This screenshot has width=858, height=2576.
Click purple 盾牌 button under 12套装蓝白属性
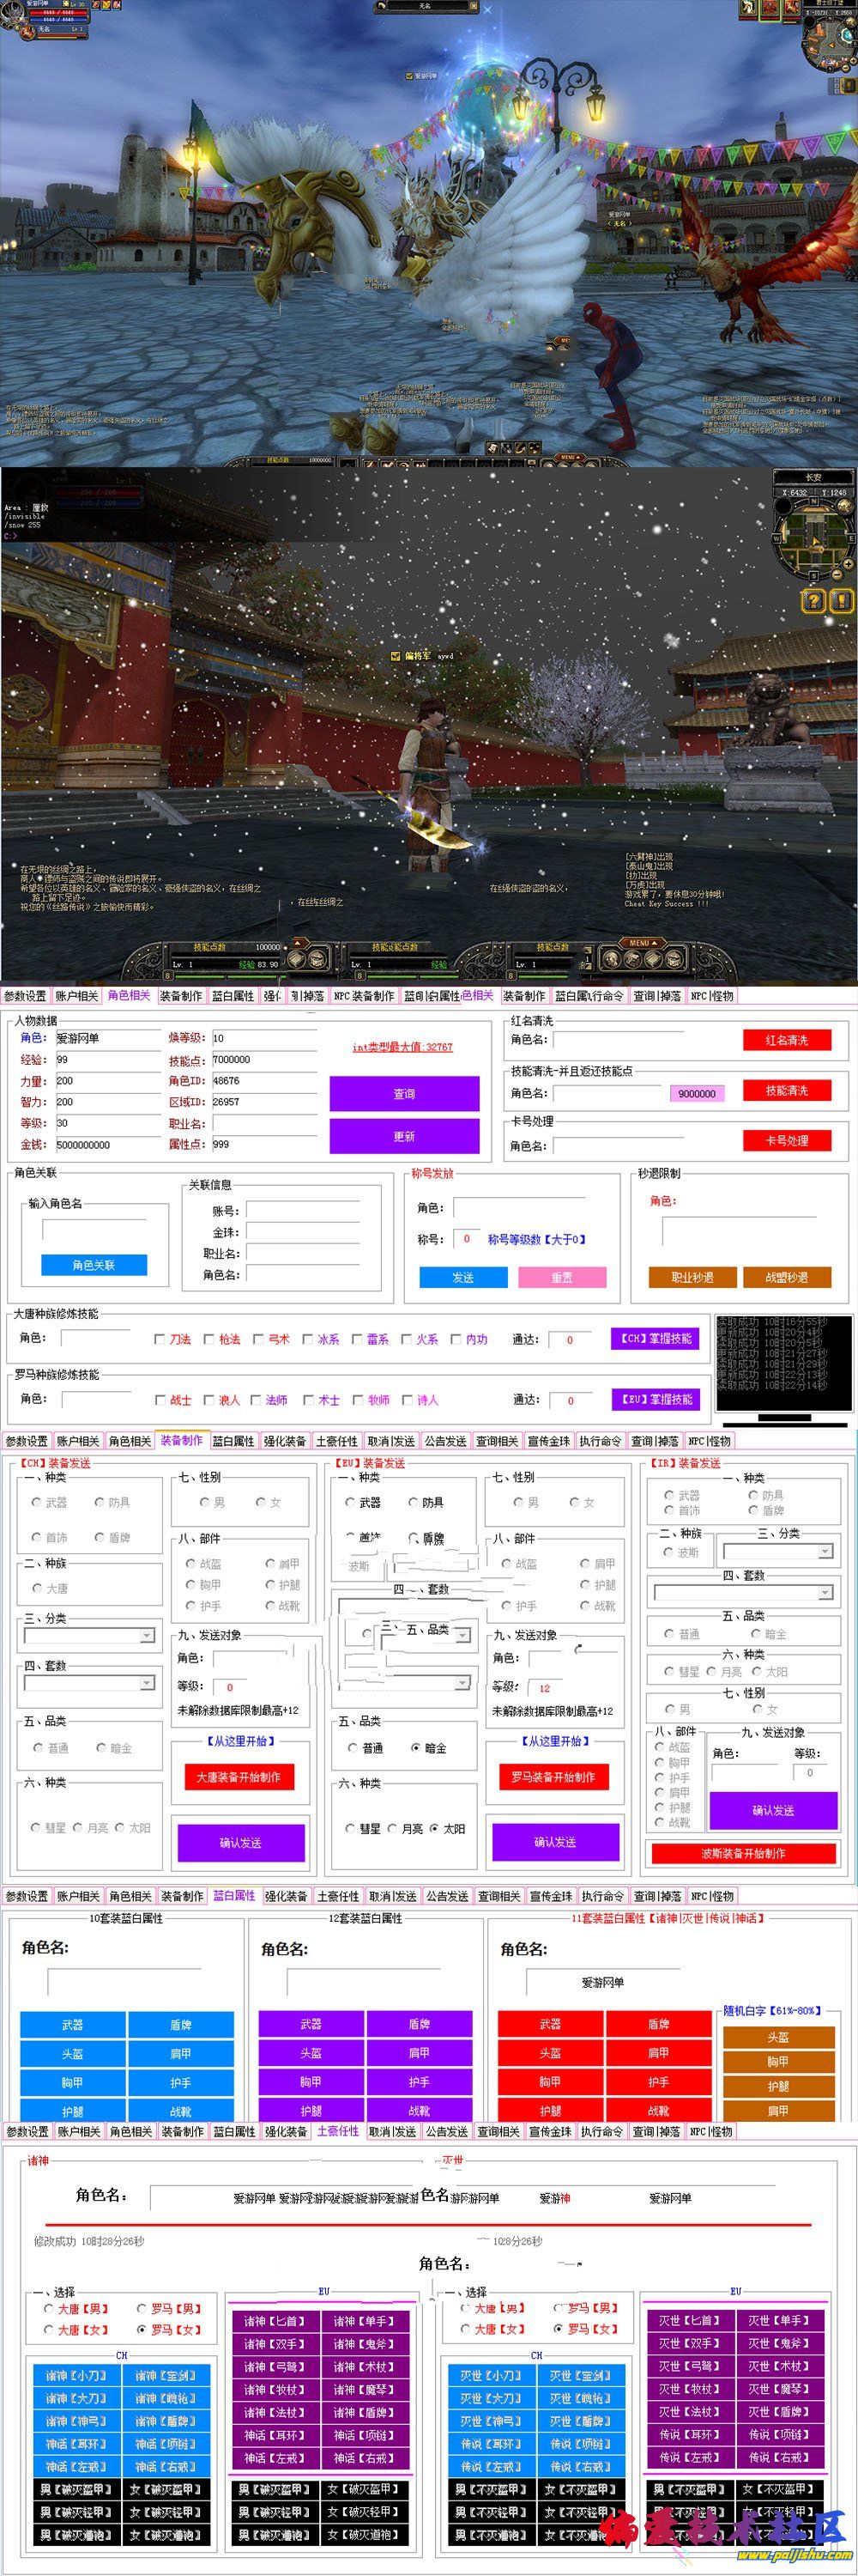click(x=420, y=2024)
